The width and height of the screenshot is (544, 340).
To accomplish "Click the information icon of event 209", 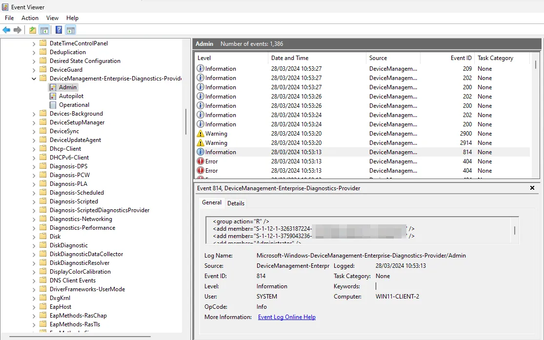I will coord(201,69).
